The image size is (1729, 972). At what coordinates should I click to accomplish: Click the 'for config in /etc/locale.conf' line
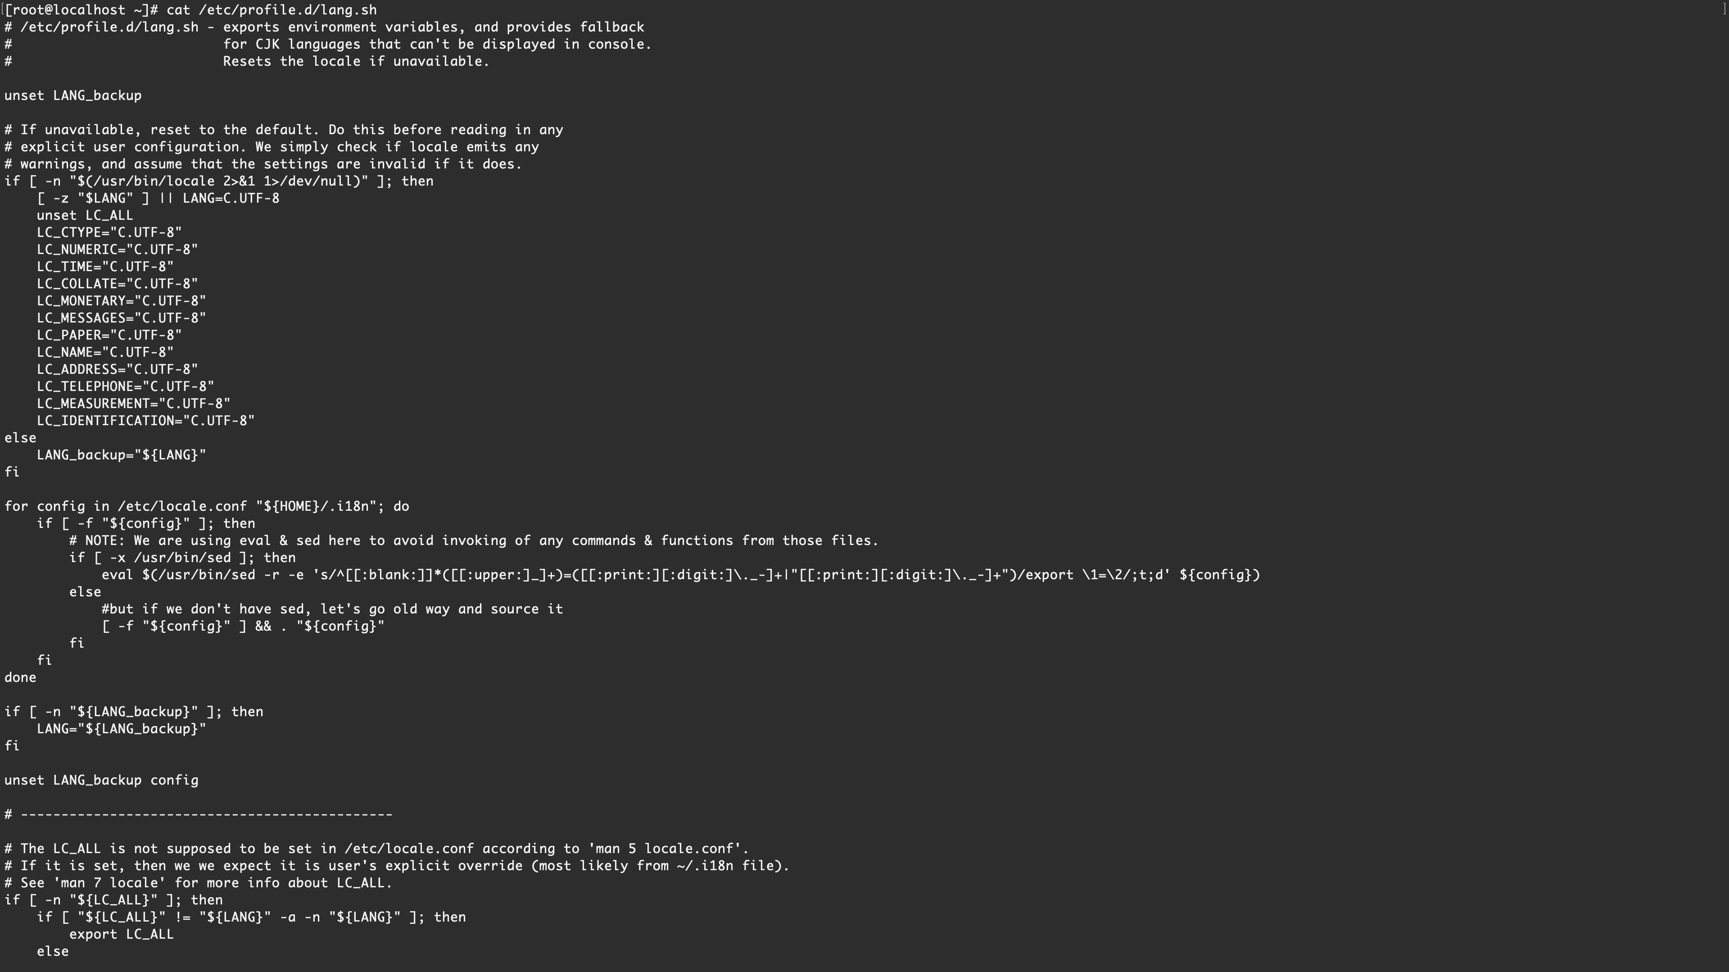(x=207, y=506)
